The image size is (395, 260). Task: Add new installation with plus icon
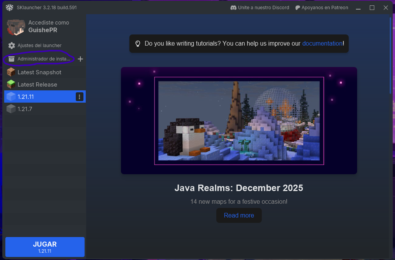80,59
